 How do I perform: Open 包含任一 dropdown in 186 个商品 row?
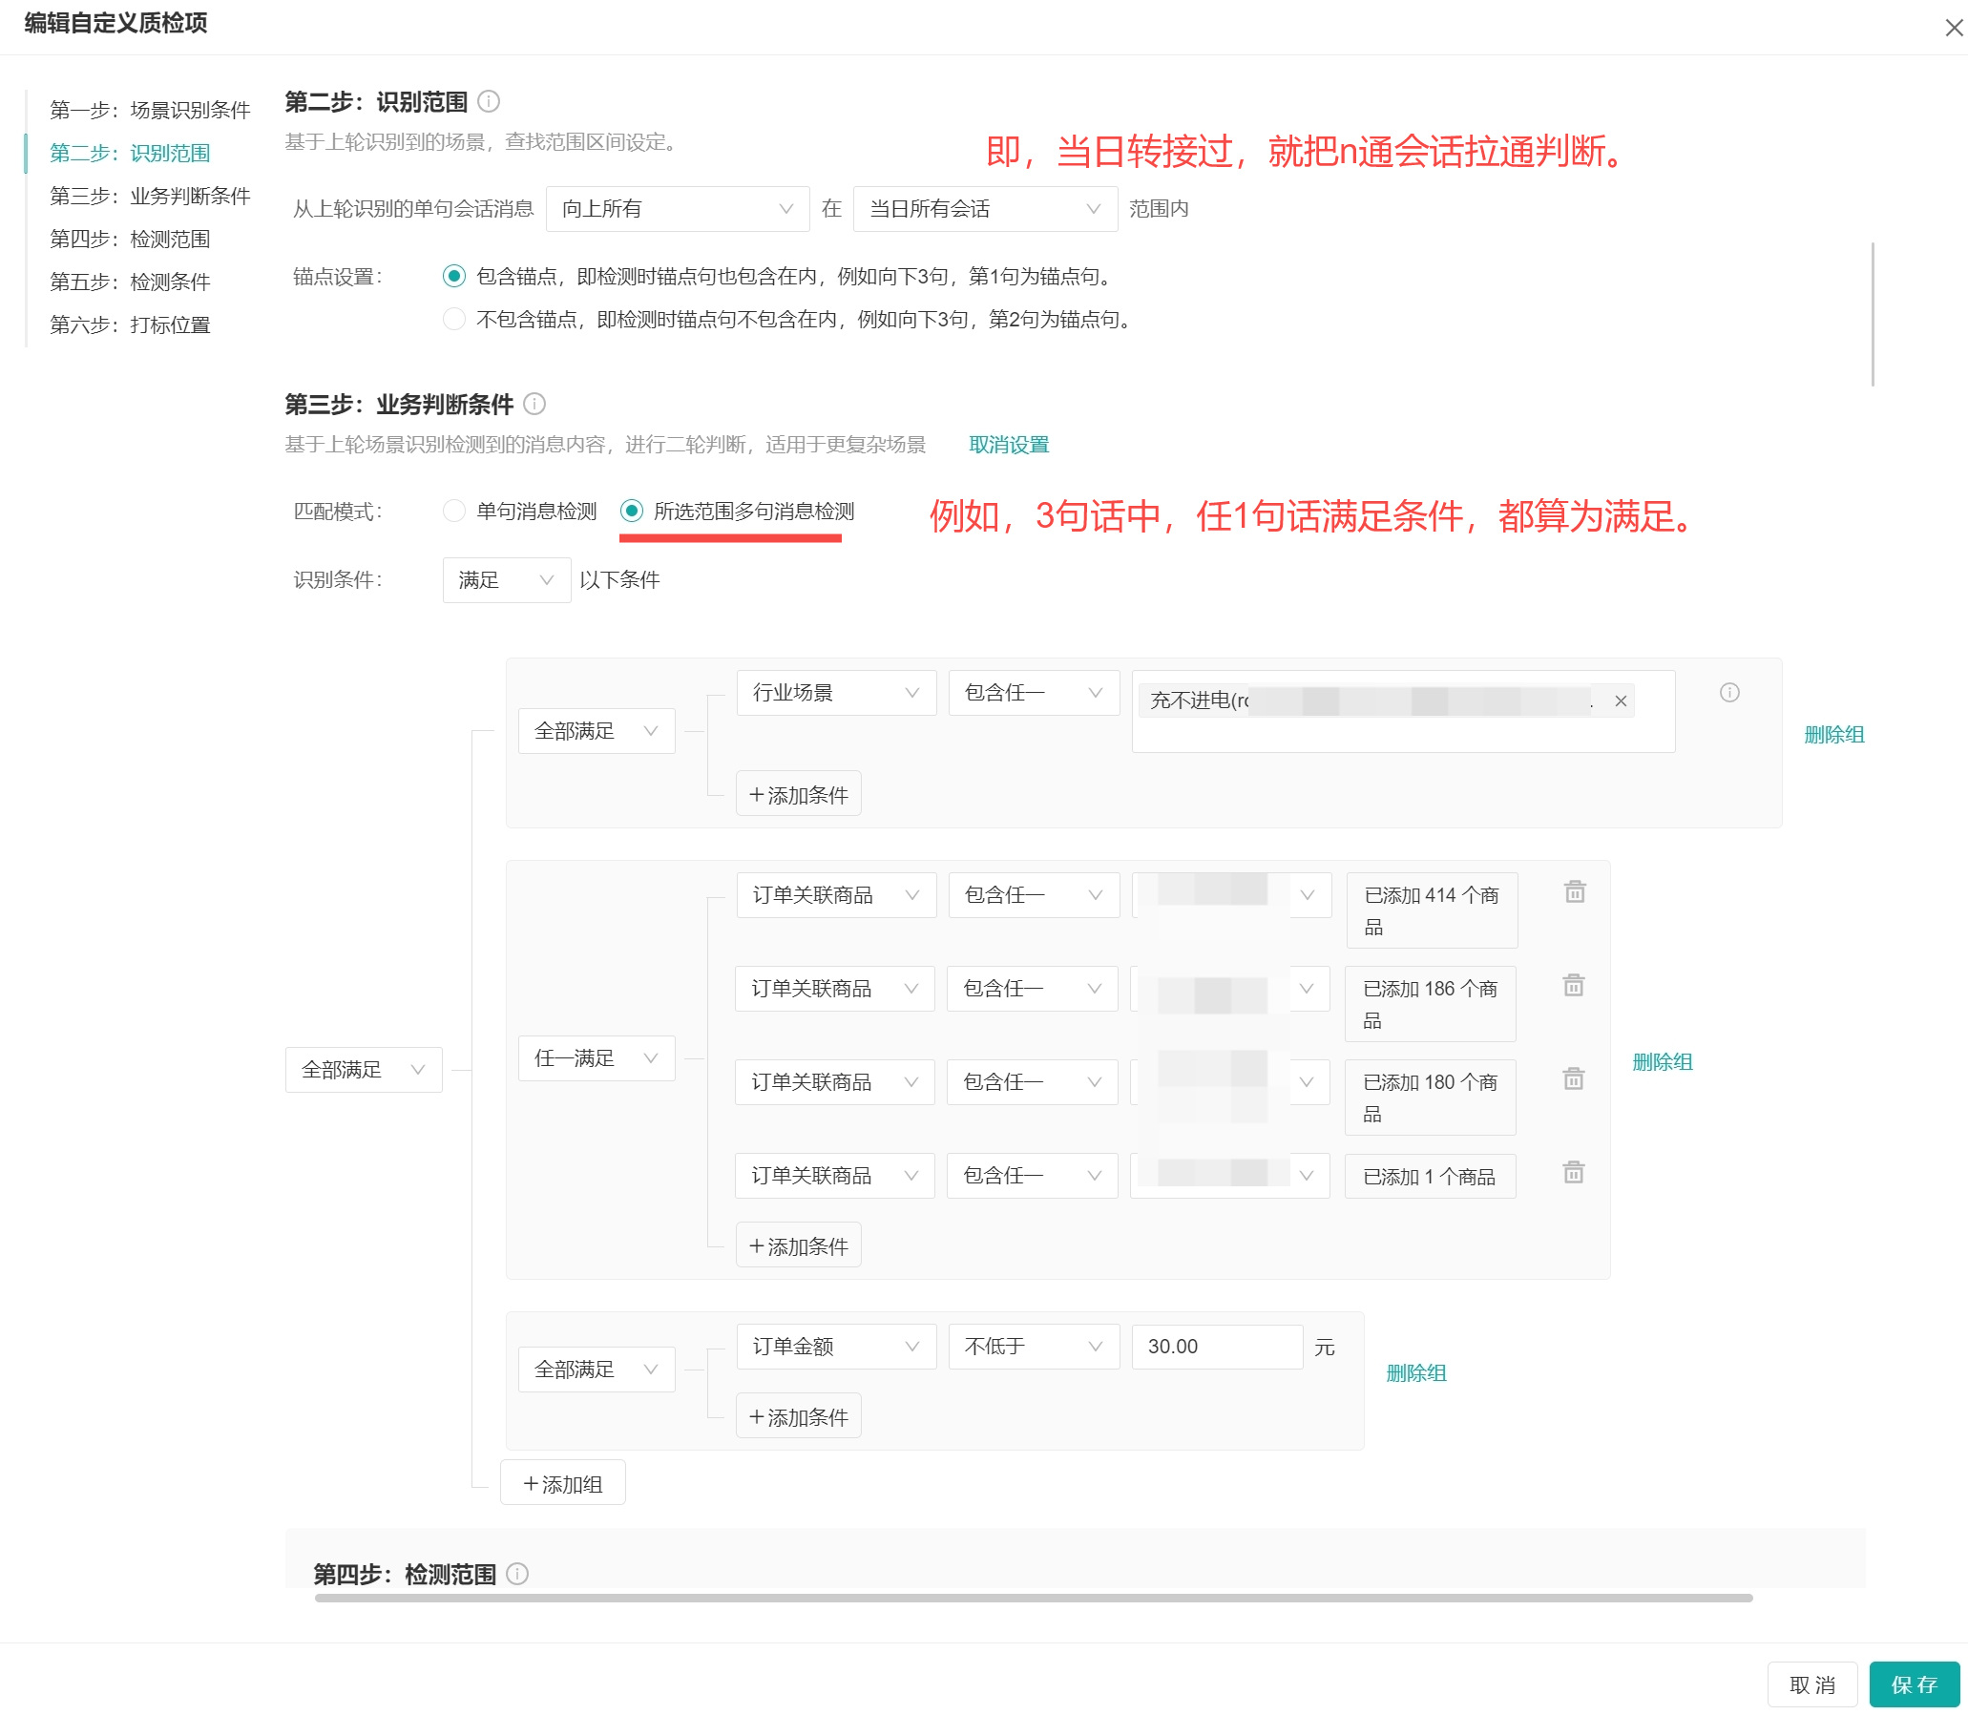tap(1033, 989)
